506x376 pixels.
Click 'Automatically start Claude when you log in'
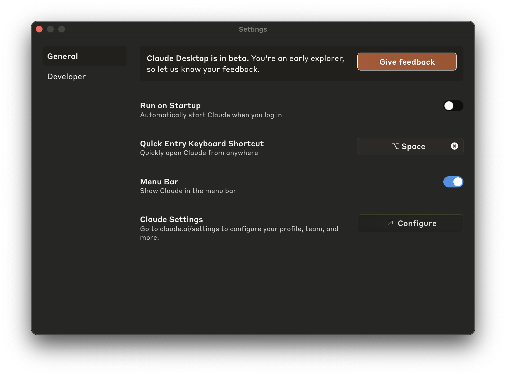click(x=211, y=115)
